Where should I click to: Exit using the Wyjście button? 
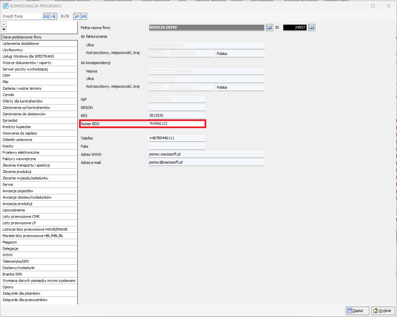click(x=380, y=310)
